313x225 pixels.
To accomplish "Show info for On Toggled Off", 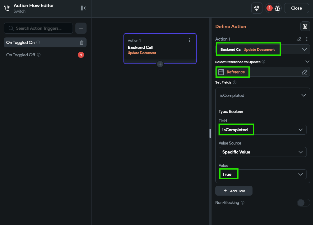I will 39,55.
